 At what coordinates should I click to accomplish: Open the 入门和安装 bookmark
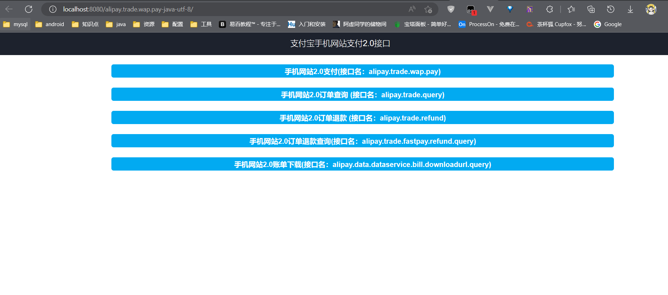point(307,24)
